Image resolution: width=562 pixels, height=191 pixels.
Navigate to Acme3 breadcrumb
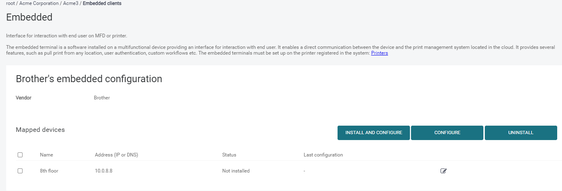[x=70, y=3]
